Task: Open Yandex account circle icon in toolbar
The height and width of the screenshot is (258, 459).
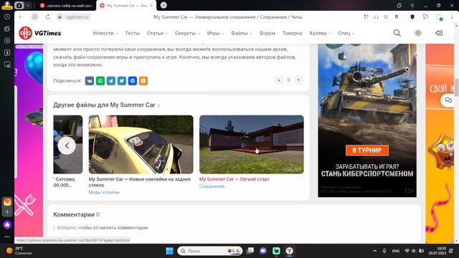Action: [35, 17]
